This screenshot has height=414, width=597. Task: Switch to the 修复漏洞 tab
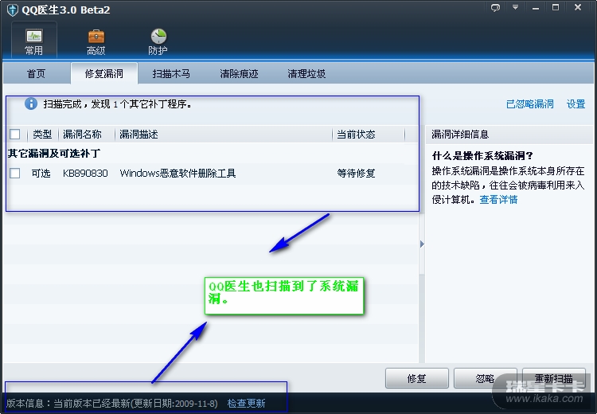pos(103,73)
